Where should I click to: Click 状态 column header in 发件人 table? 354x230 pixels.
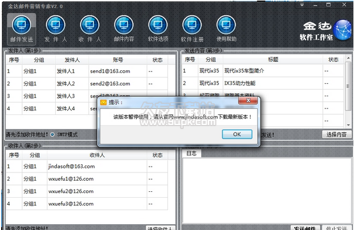click(x=157, y=60)
